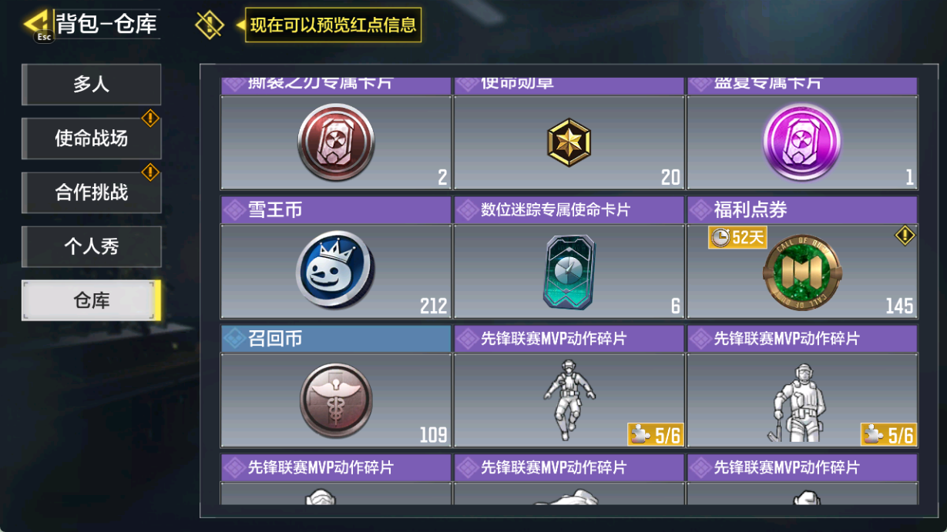Open the 召回币 medical emblem coin
Image resolution: width=947 pixels, height=532 pixels.
click(335, 400)
